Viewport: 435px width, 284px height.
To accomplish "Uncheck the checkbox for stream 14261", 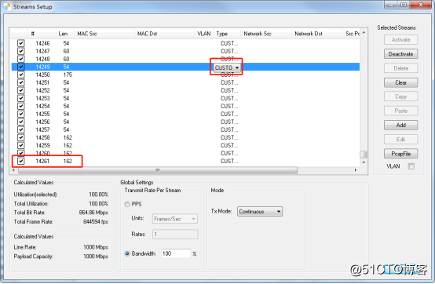I will click(x=20, y=161).
